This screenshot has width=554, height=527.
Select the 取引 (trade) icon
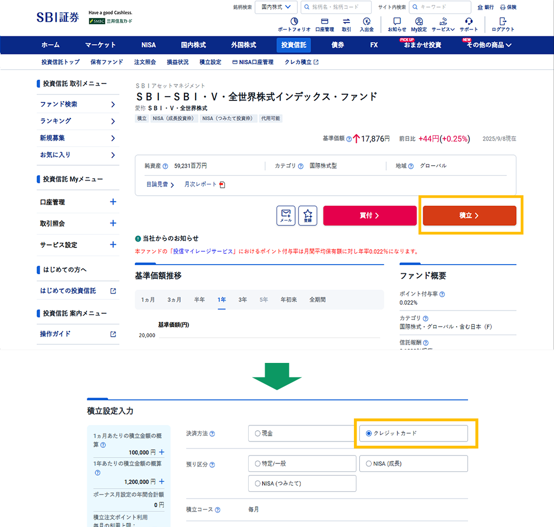pyautogui.click(x=346, y=25)
